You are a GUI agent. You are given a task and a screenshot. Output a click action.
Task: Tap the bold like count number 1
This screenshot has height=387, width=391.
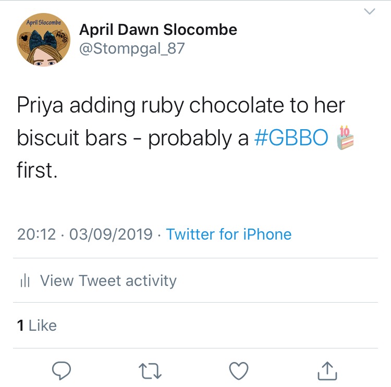pyautogui.click(x=20, y=326)
